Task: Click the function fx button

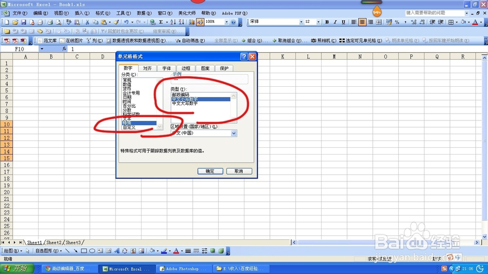Action: click(64, 49)
